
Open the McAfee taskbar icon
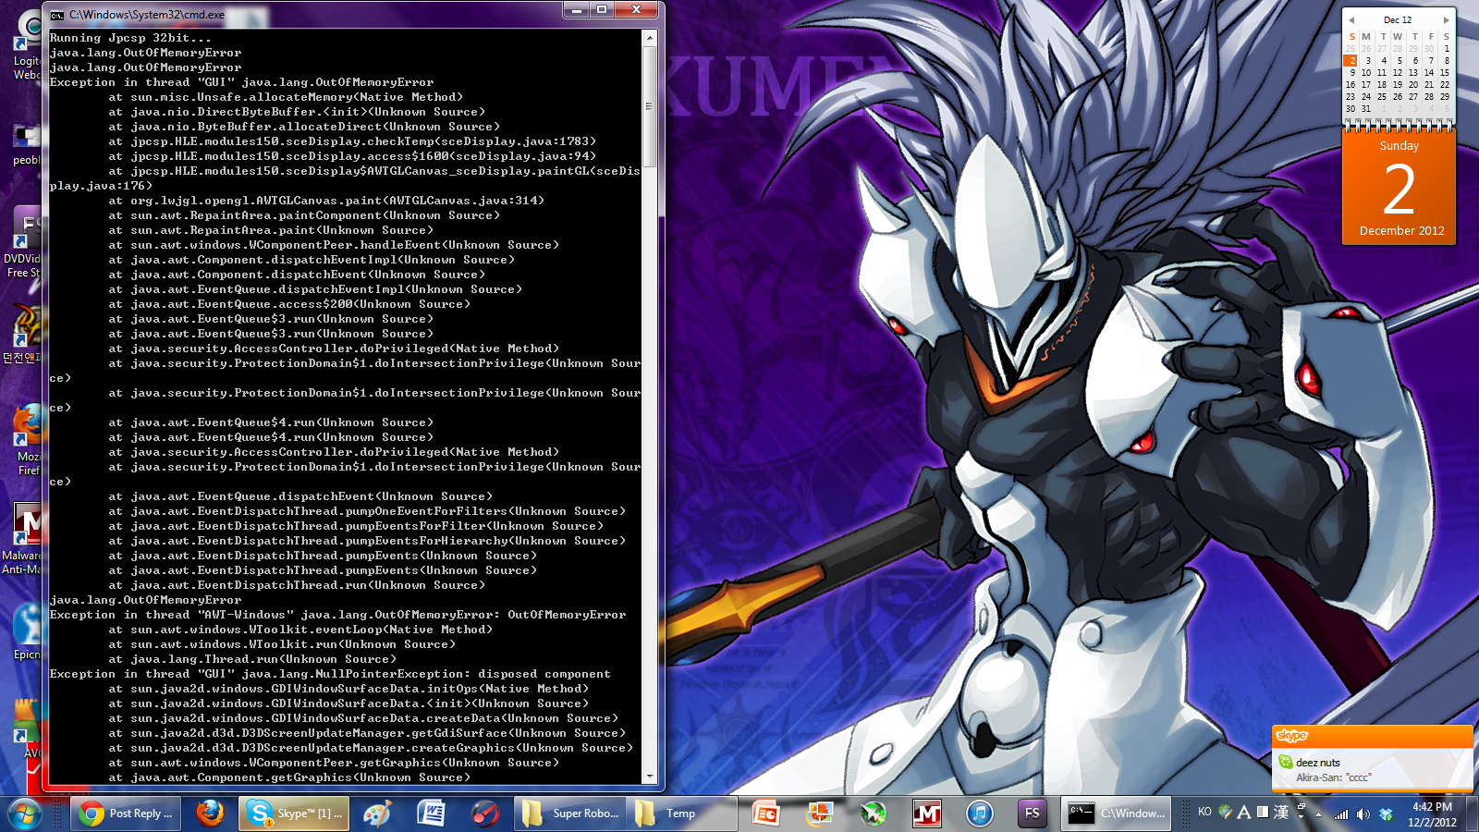point(926,814)
